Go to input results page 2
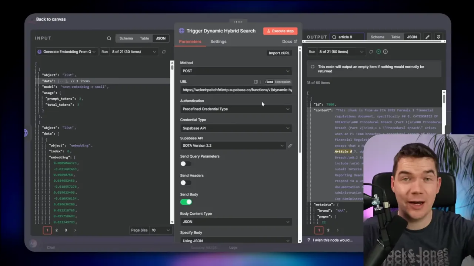This screenshot has height=266, width=474. pyautogui.click(x=56, y=230)
